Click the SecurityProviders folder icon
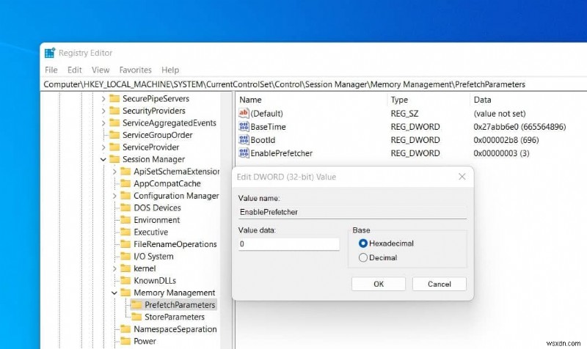587x349 pixels. pyautogui.click(x=114, y=111)
